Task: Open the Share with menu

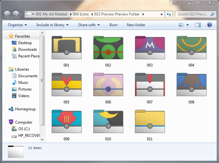Action: tap(89, 25)
